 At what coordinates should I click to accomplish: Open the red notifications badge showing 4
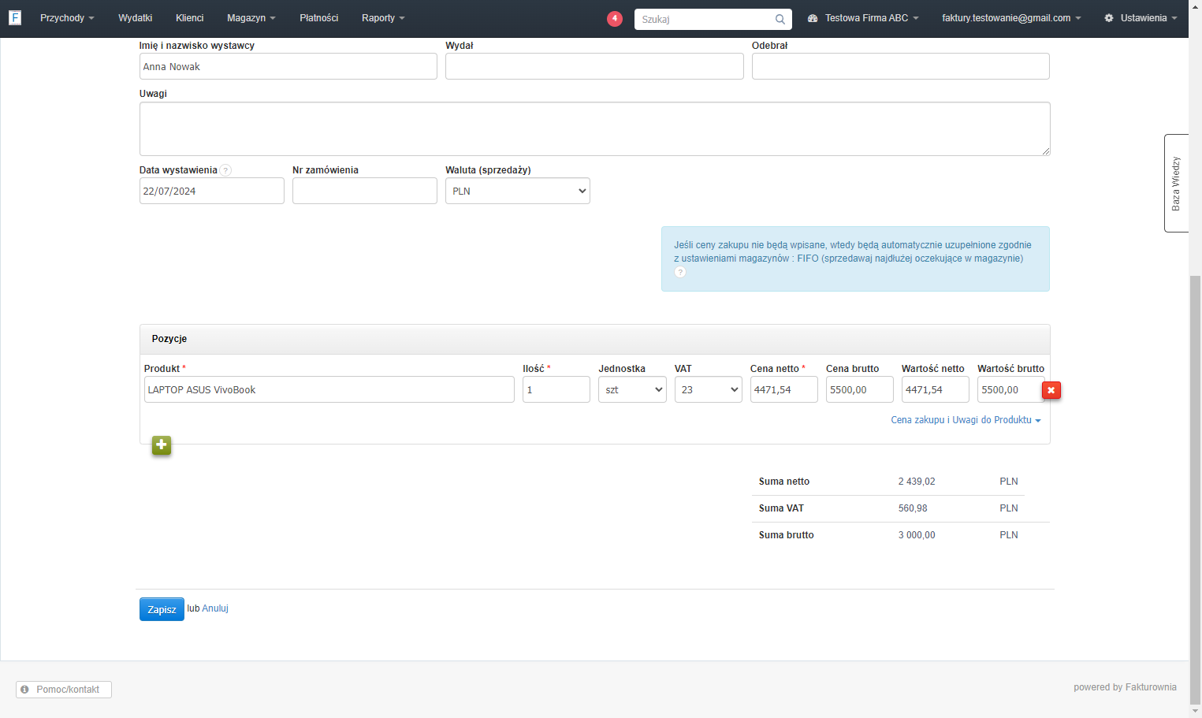click(x=615, y=18)
